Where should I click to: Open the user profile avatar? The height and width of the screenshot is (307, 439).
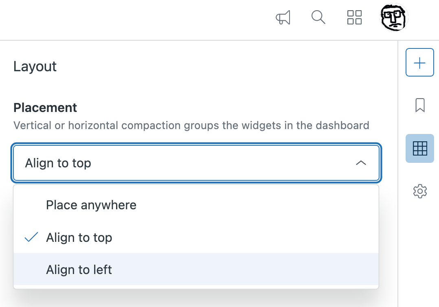(393, 18)
